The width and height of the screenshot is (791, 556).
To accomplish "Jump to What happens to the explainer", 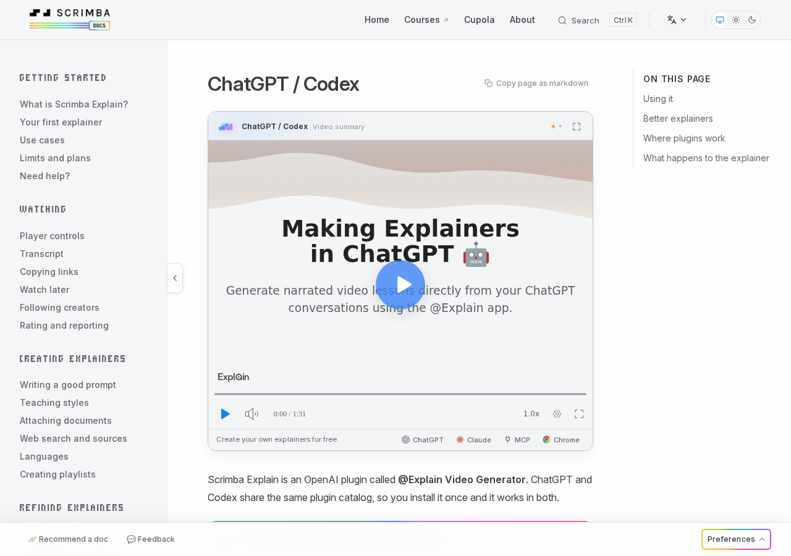I will tap(706, 158).
